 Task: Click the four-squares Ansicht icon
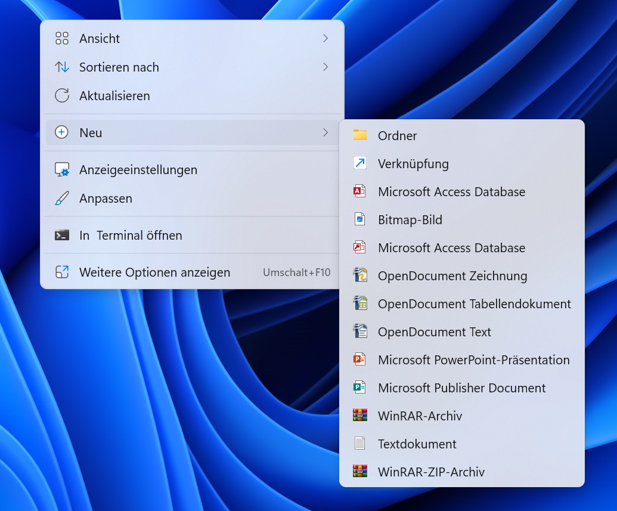[62, 38]
